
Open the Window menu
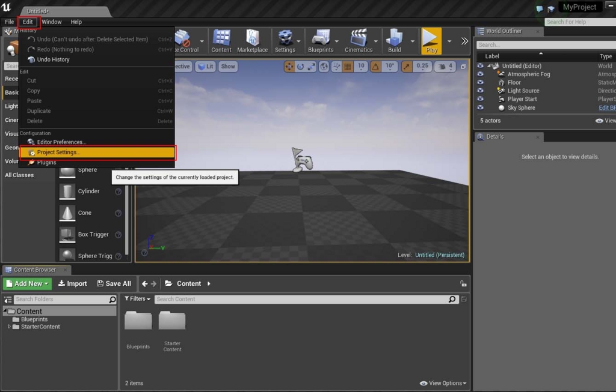(x=52, y=22)
